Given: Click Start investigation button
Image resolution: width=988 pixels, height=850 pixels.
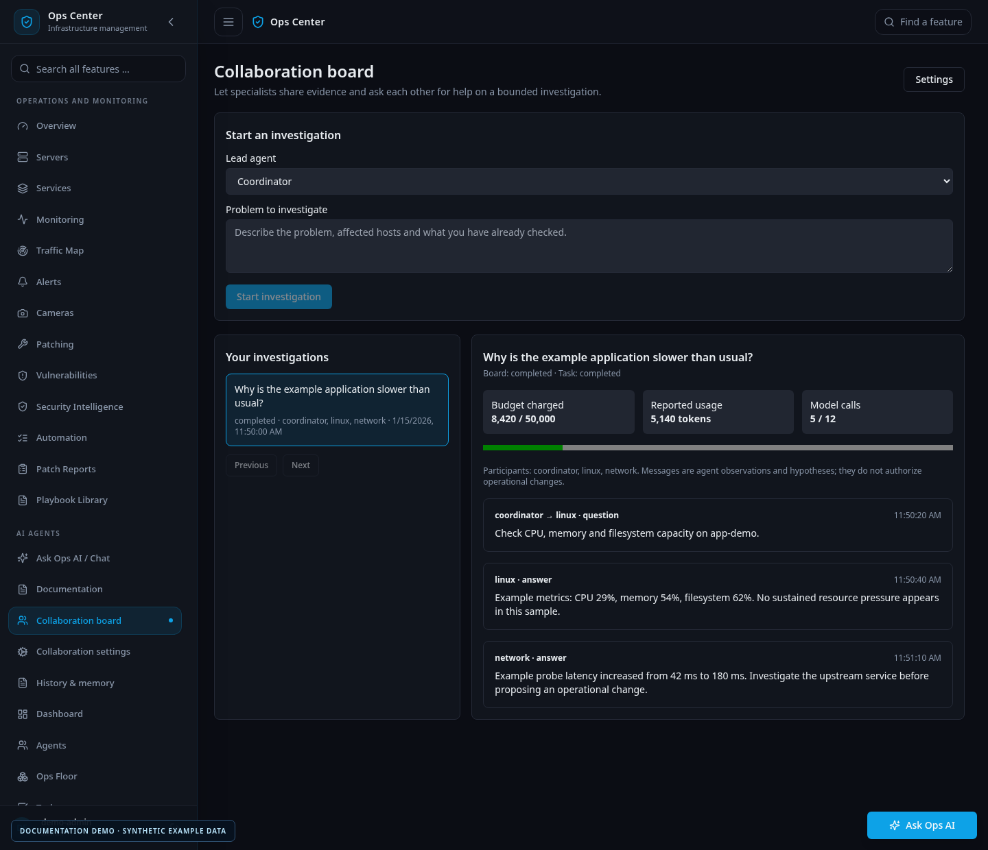Looking at the screenshot, I should tap(279, 297).
